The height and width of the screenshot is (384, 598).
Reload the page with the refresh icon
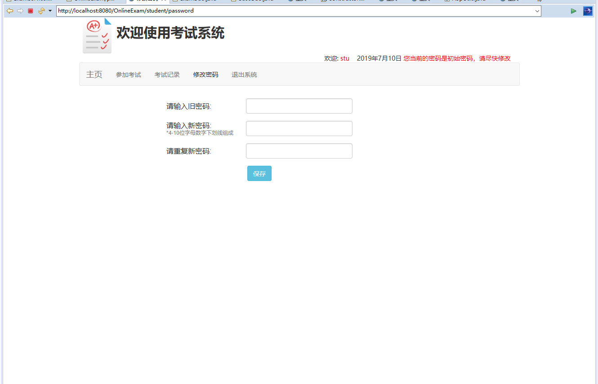coord(40,10)
